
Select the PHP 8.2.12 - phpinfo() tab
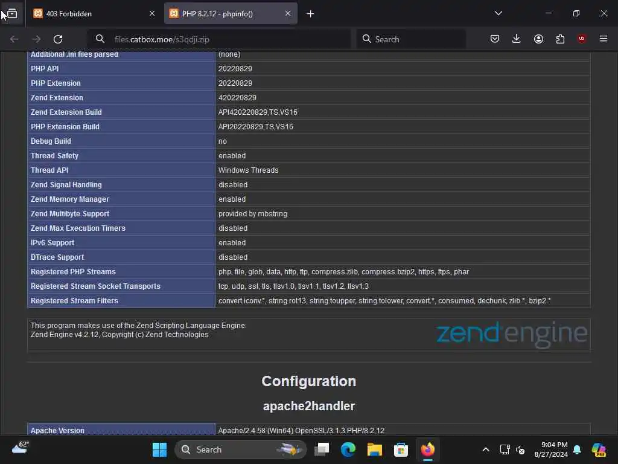tap(231, 14)
